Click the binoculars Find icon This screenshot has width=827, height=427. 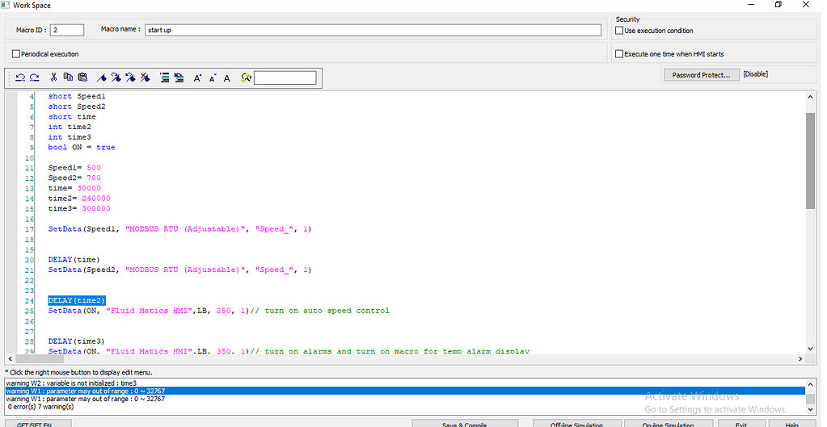coord(246,78)
